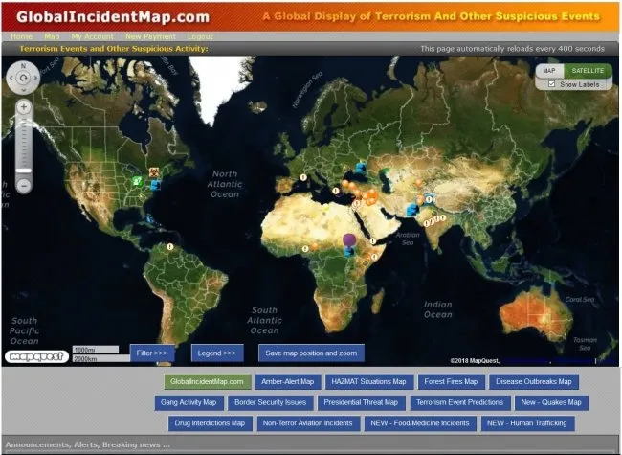Screen dimensions: 622x455
Task: Click the Announcements, Alerts, Breaking news bar
Action: tap(311, 444)
